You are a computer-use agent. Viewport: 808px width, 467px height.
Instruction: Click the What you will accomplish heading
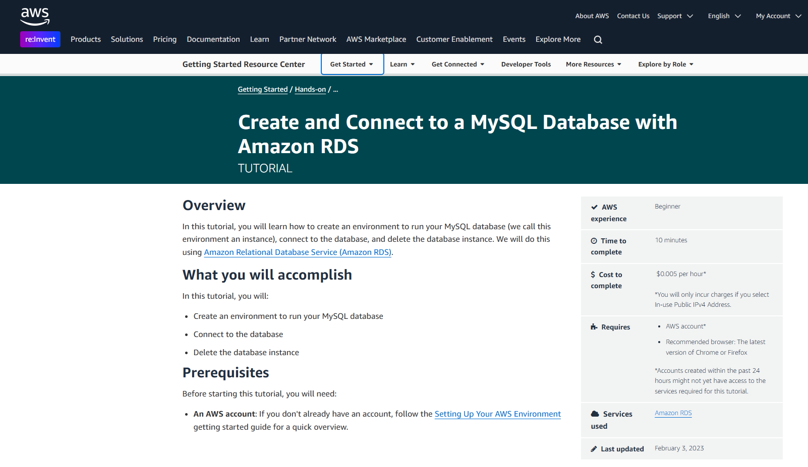[267, 275]
